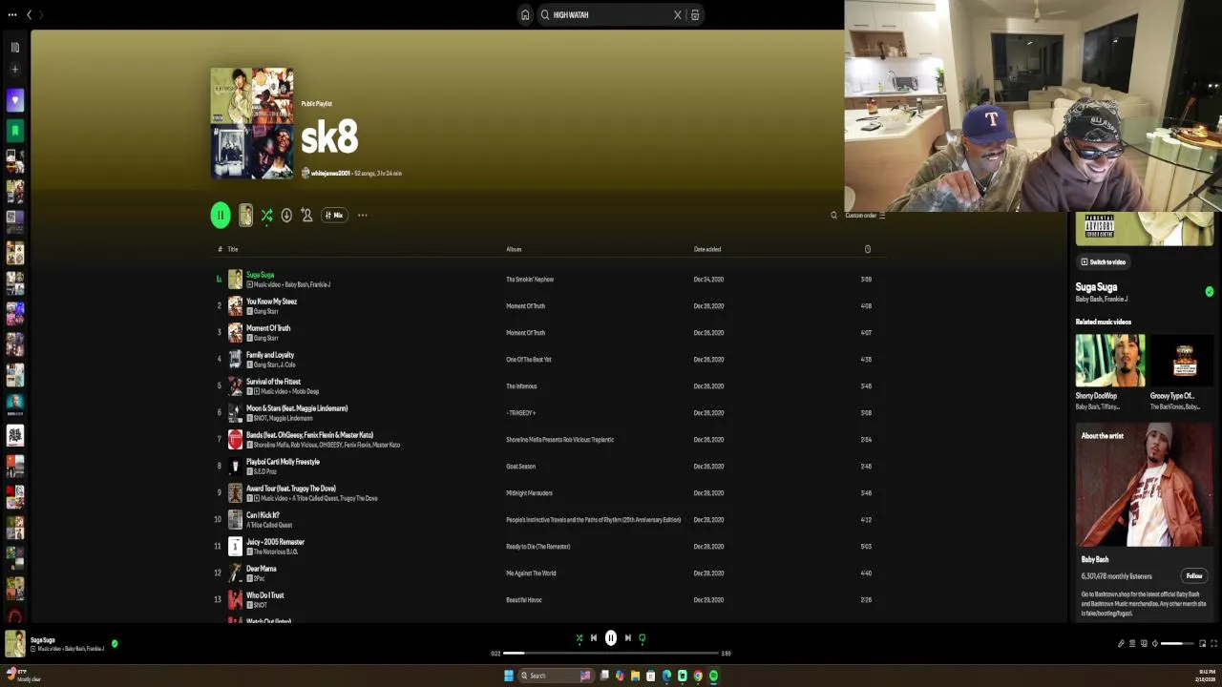Image resolution: width=1222 pixels, height=687 pixels.
Task: Open Spotify from the Windows taskbar
Action: [x=713, y=676]
